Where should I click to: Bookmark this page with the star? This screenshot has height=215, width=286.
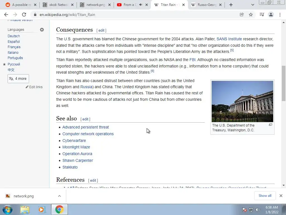[x=251, y=15]
